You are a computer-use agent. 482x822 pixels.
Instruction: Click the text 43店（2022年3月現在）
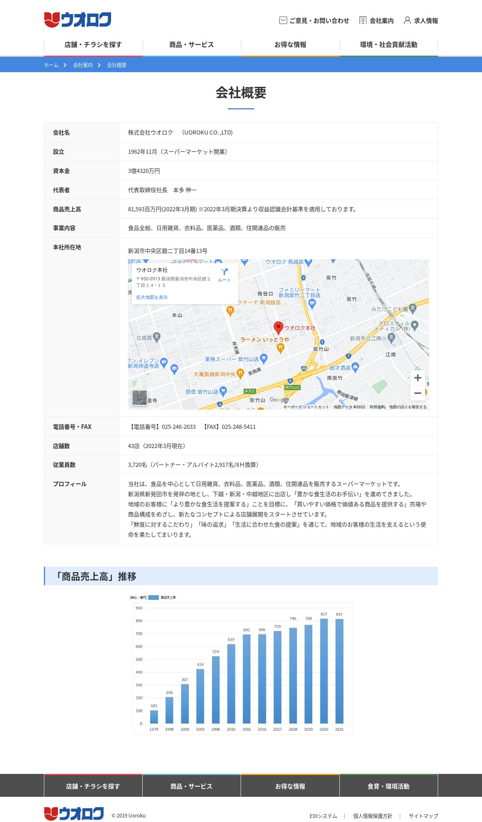click(x=158, y=446)
